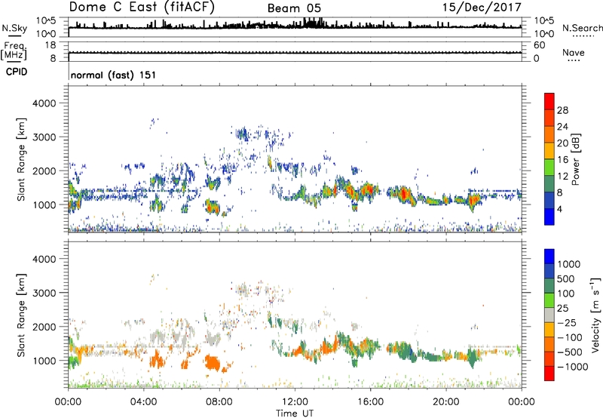Image resolution: width=603 pixels, height=418 pixels.
Task: Click the 'N.Search' legend label
Action: pos(582,28)
